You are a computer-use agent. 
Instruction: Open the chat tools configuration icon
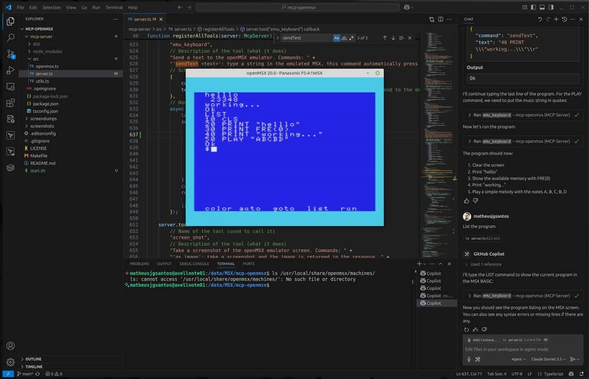(477, 359)
